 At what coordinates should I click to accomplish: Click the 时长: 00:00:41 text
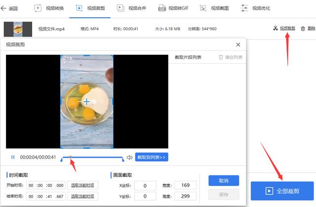pyautogui.click(x=126, y=29)
